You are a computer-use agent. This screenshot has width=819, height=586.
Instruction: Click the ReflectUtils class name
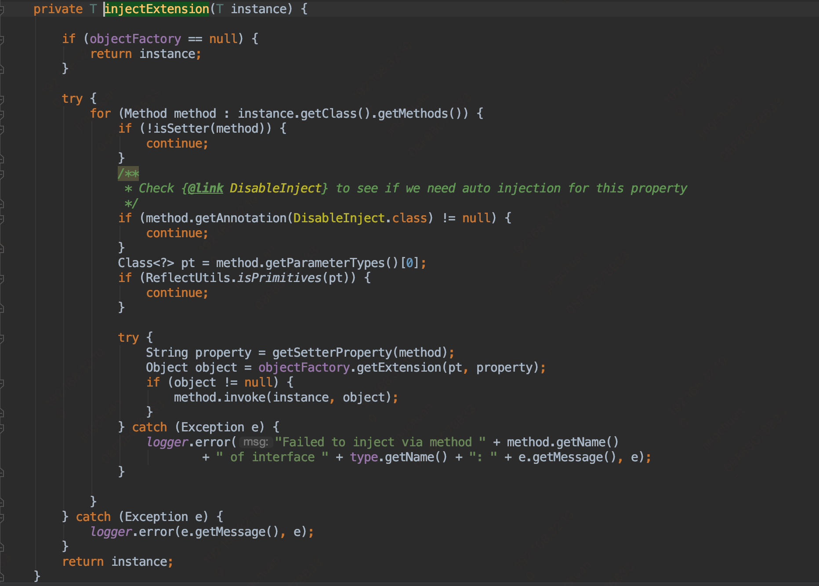188,278
